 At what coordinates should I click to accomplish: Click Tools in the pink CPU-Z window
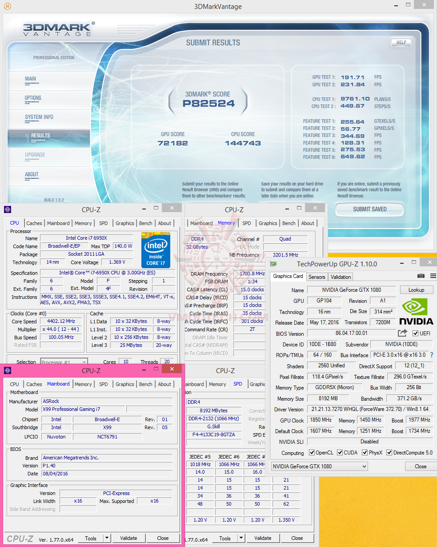point(91,538)
